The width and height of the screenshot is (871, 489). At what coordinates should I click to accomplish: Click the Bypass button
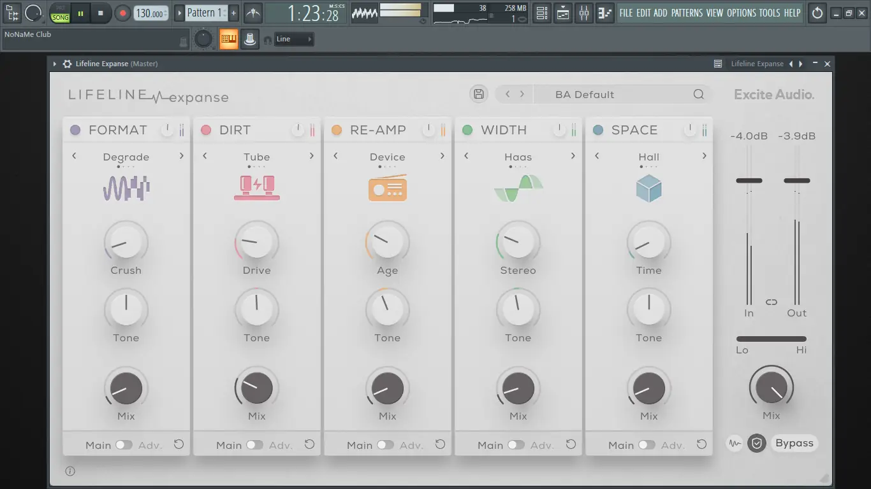(794, 443)
